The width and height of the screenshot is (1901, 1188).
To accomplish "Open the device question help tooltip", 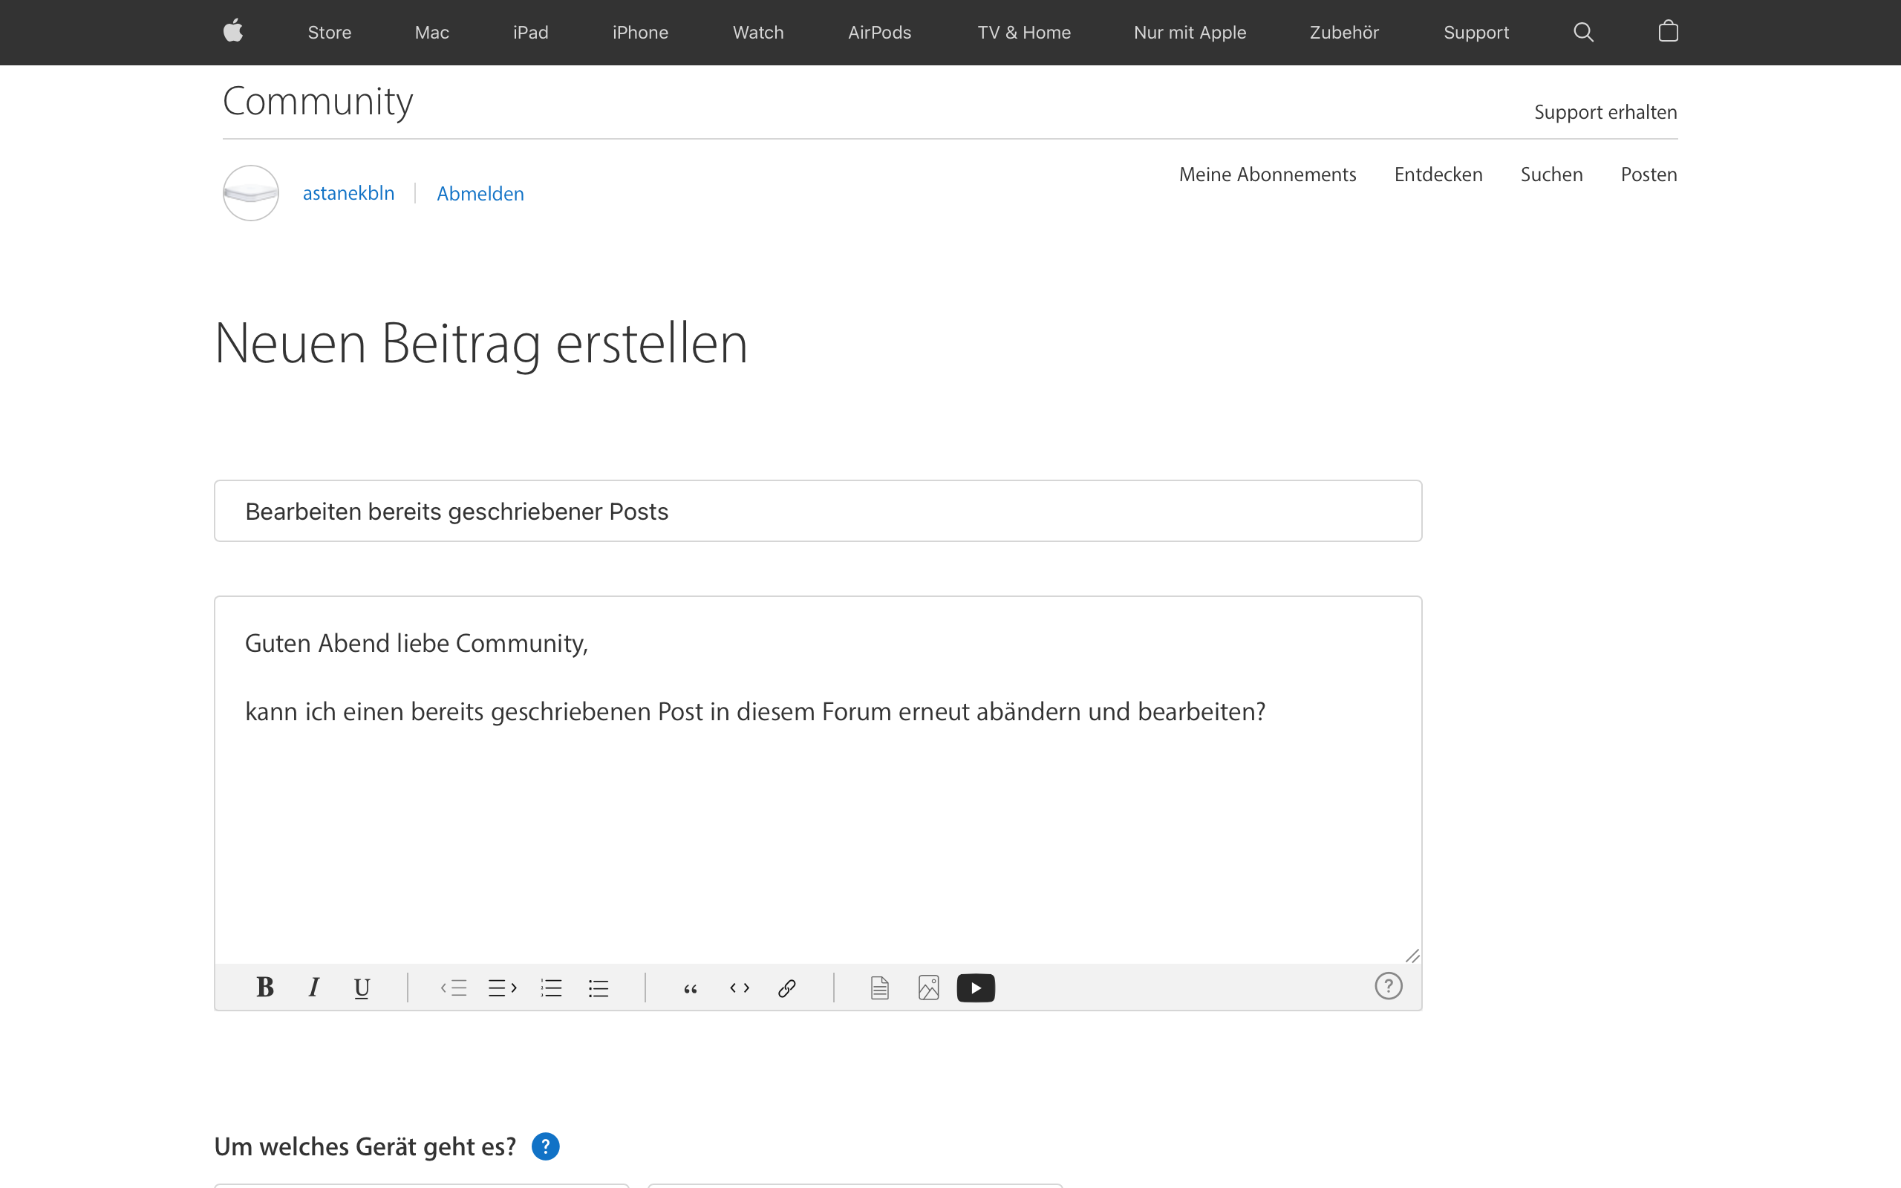I will coord(545,1146).
